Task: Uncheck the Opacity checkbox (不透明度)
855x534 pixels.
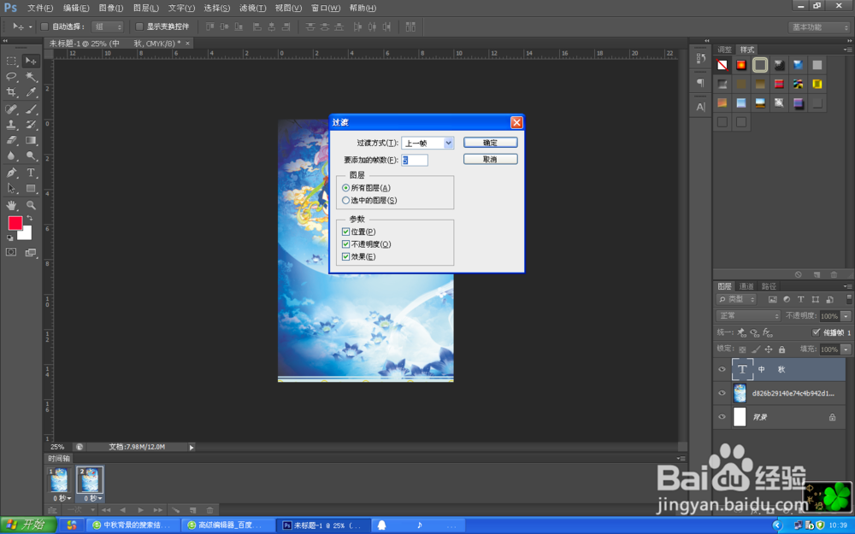Action: pyautogui.click(x=345, y=244)
